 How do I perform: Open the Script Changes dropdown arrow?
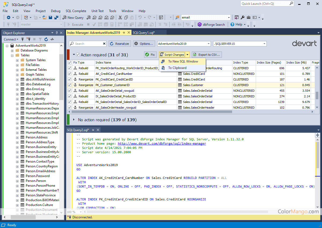188,55
